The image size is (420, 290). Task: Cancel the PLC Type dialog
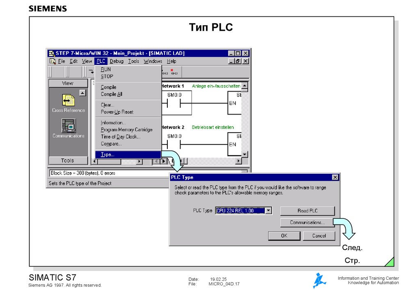click(x=319, y=236)
